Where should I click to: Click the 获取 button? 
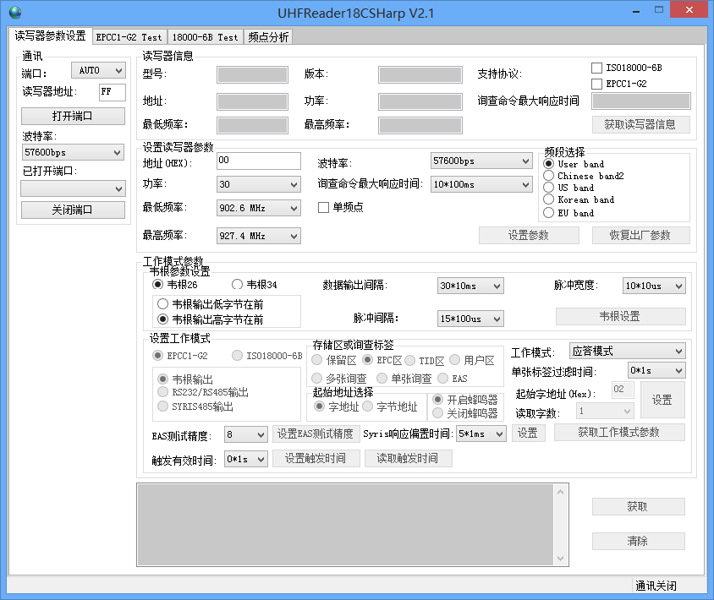(638, 506)
